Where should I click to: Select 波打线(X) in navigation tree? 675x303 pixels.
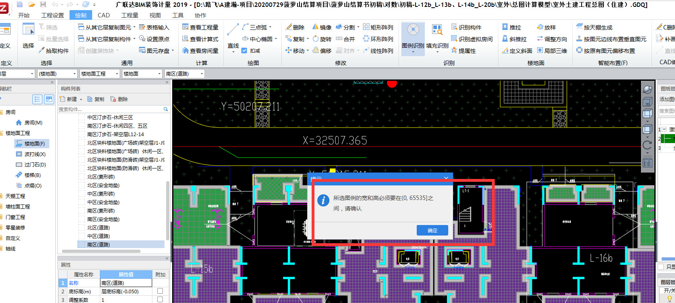[31, 154]
